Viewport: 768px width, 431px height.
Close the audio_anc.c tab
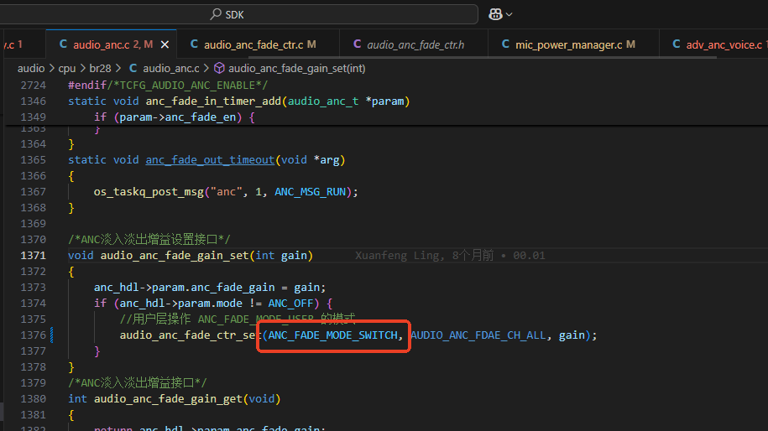coord(165,44)
